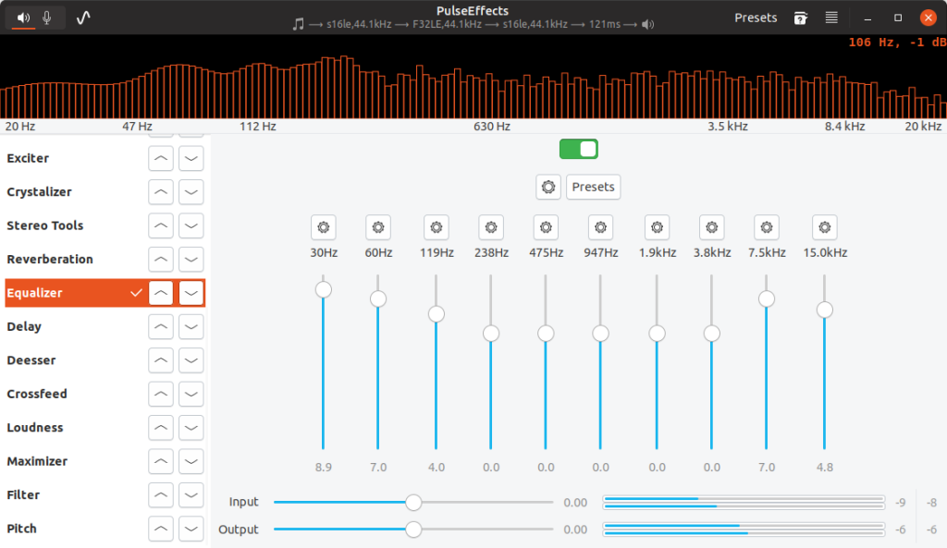Move Exciter down with its down chevron
Viewport: 947px width, 548px height.
tap(191, 159)
